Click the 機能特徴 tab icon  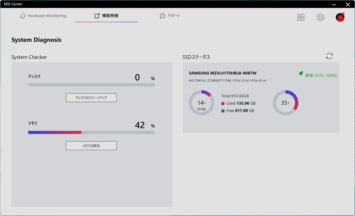(97, 16)
